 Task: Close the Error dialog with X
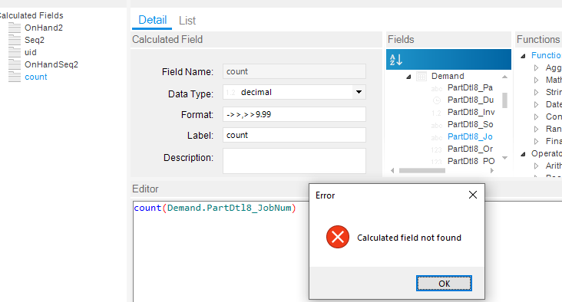pyautogui.click(x=473, y=195)
